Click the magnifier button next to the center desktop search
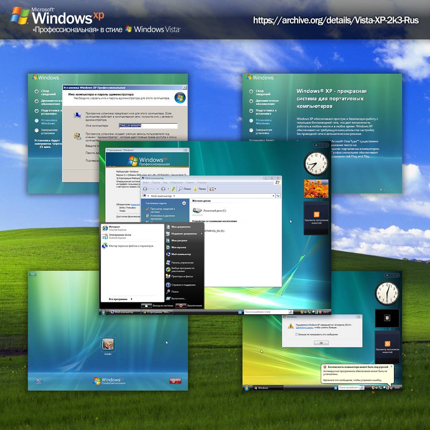 (291, 312)
